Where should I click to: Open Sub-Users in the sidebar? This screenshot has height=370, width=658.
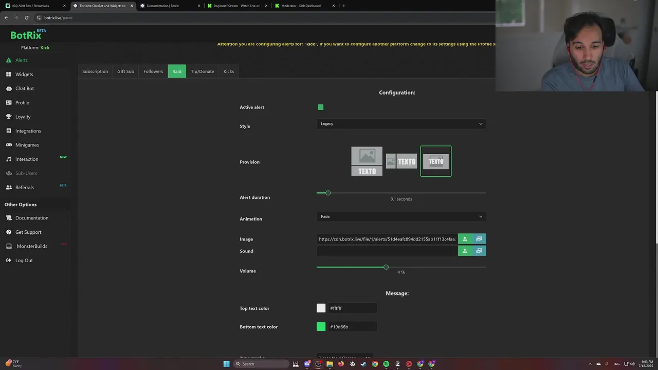[26, 173]
